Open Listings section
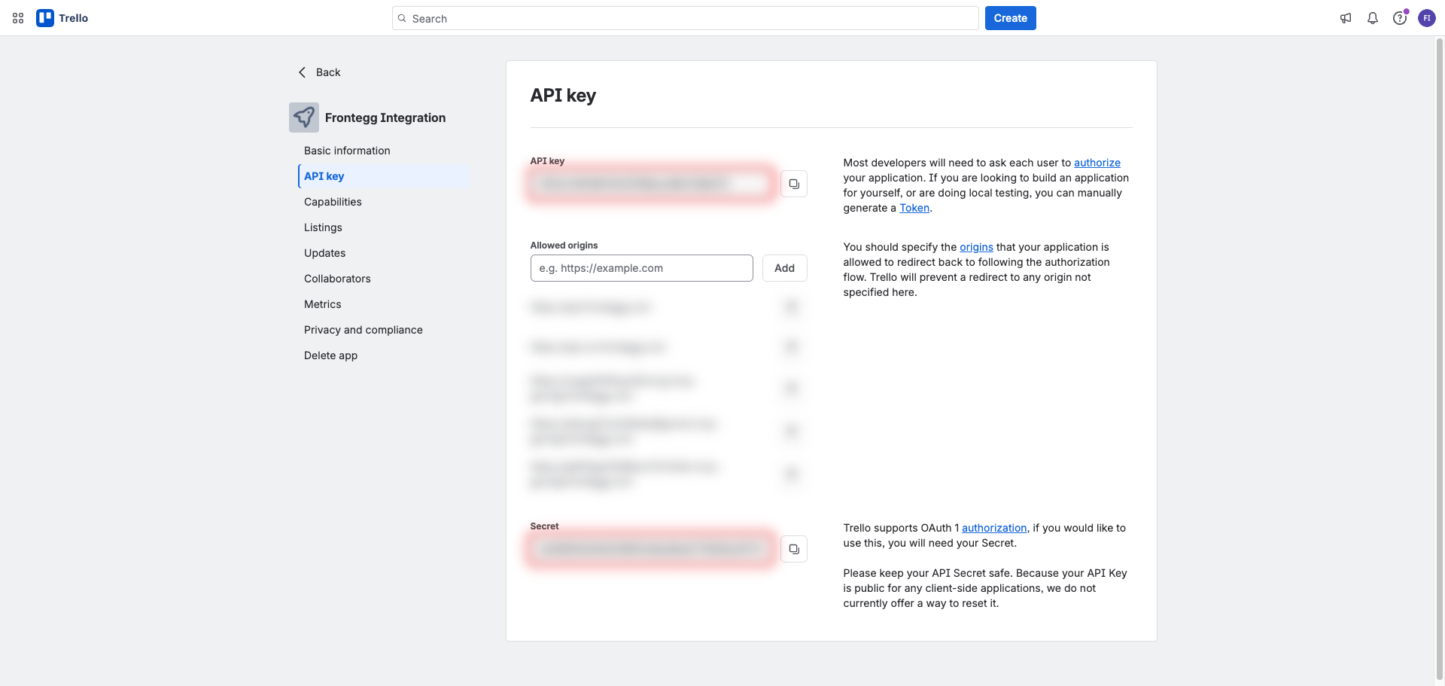Viewport: 1445px width, 686px height. [x=384, y=227]
